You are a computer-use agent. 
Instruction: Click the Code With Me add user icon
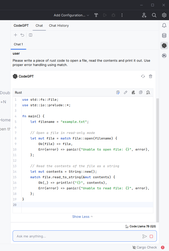click(144, 15)
